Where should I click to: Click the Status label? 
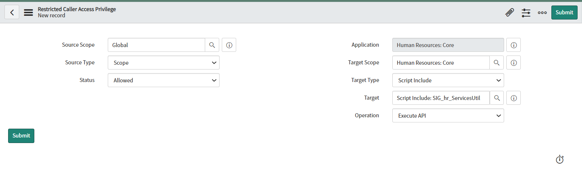click(87, 80)
